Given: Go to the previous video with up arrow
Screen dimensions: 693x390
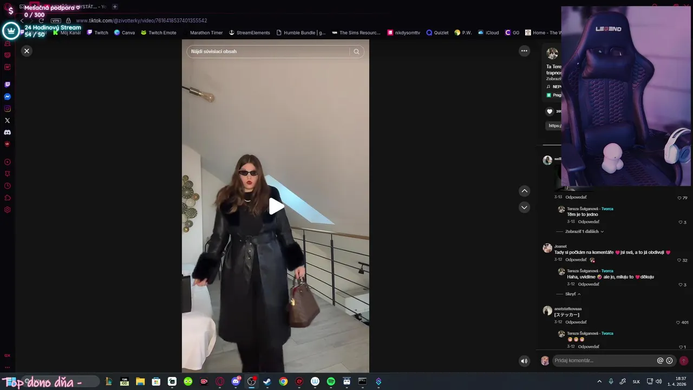Looking at the screenshot, I should [x=524, y=191].
